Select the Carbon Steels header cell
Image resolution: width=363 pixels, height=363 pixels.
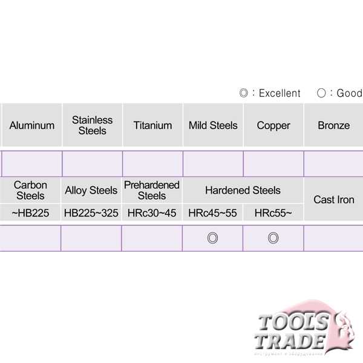pyautogui.click(x=30, y=191)
